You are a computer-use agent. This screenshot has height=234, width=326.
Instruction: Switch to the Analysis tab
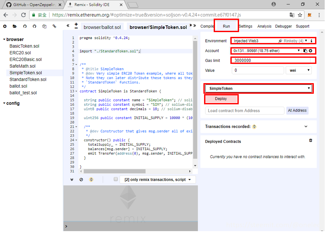coord(264,26)
